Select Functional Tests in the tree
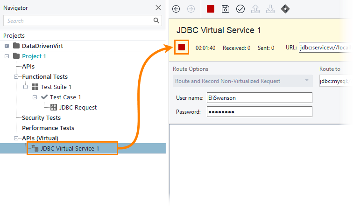 [45, 76]
